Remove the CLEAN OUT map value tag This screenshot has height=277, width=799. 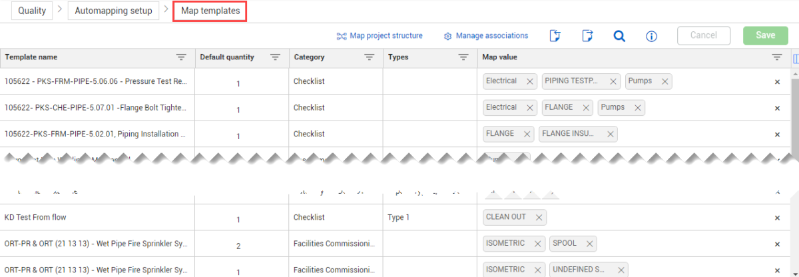(538, 217)
